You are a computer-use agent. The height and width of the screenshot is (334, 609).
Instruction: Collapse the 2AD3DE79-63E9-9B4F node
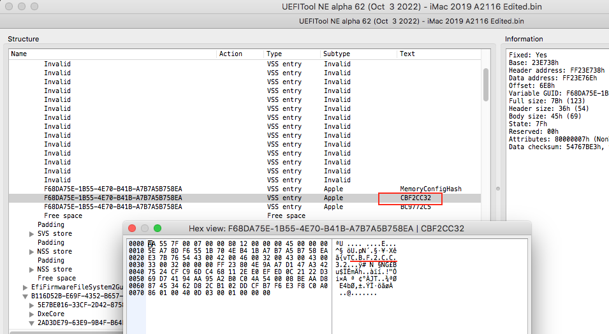(31, 323)
